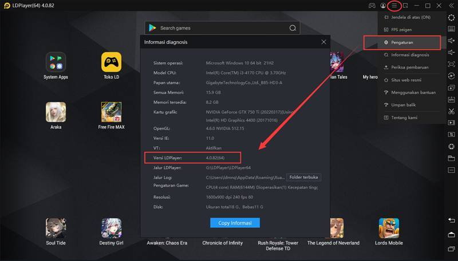Click the Android home button in sidebar
The image size is (458, 261).
click(x=451, y=235)
